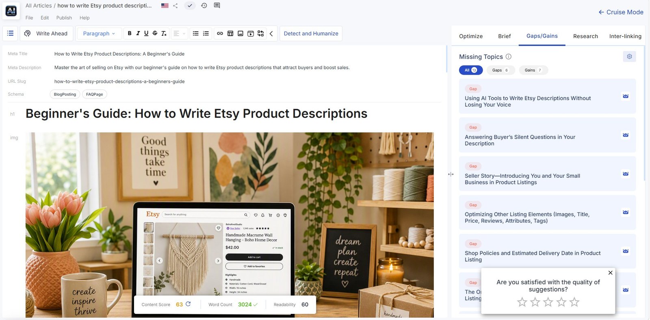Image resolution: width=650 pixels, height=320 pixels.
Task: Click the checkmark status icon
Action: (190, 6)
